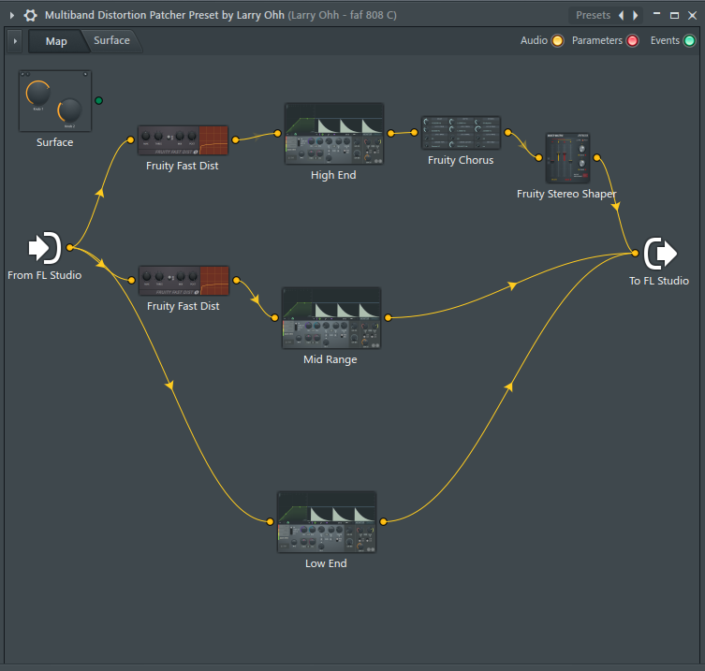Click the To FL Studio output node
The image size is (705, 671).
[x=660, y=253]
